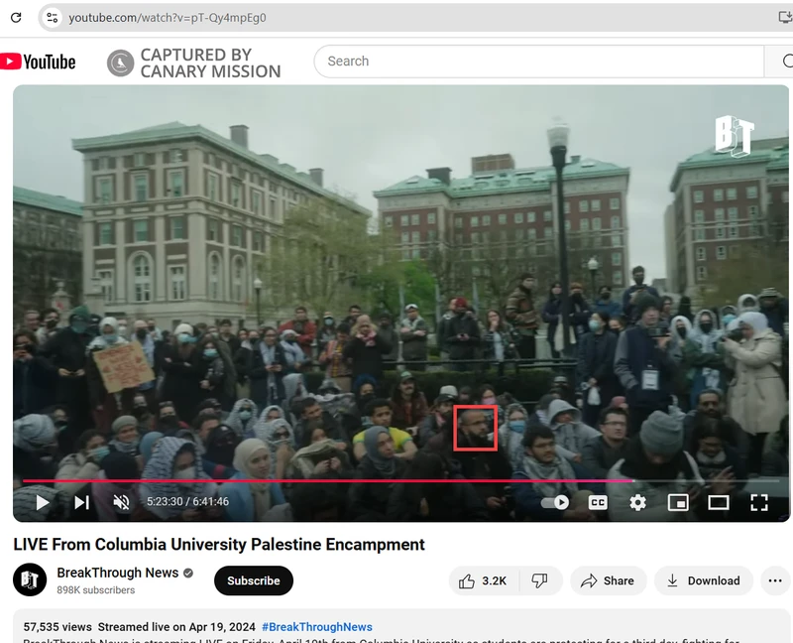Turn on closed captions

[598, 502]
